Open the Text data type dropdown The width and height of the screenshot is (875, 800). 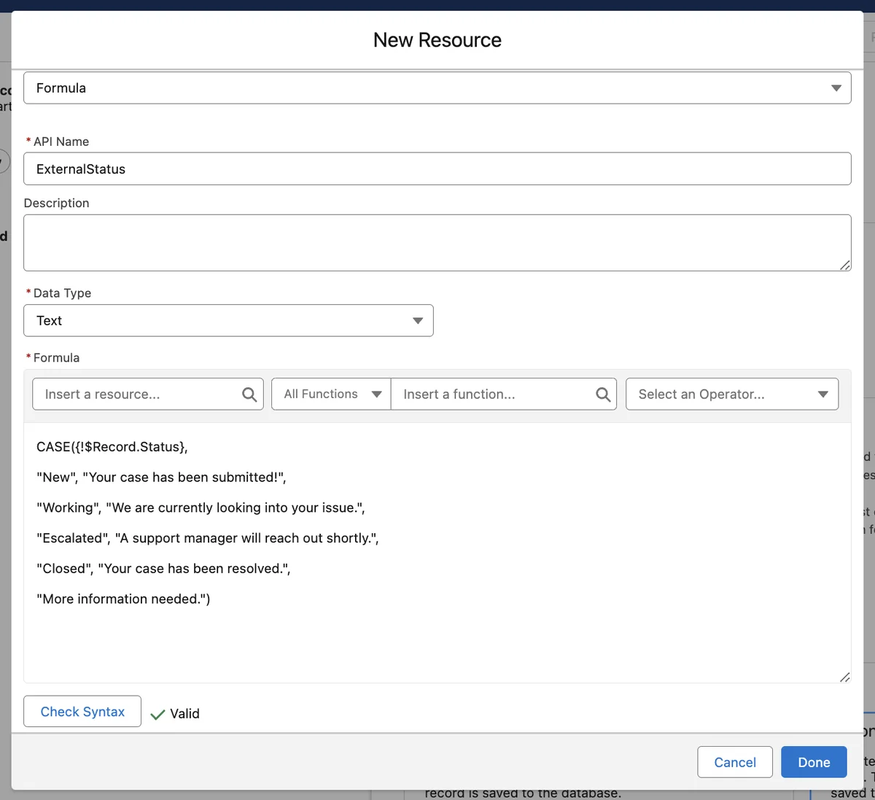point(228,321)
